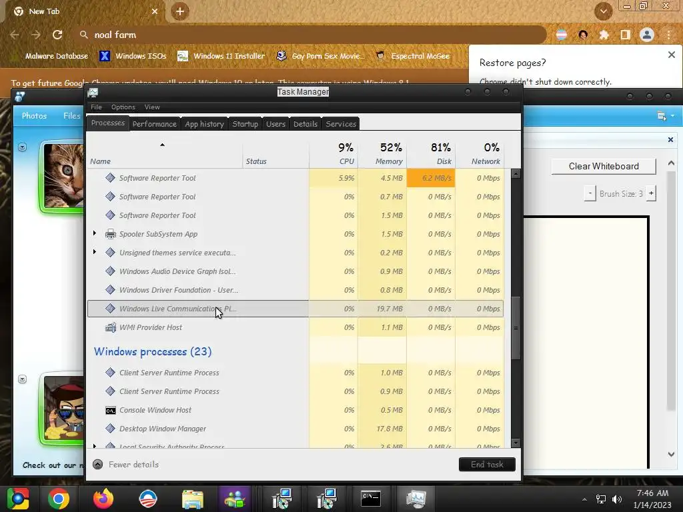Viewport: 683px width, 512px height.
Task: Switch to the Details tab
Action: click(x=305, y=124)
